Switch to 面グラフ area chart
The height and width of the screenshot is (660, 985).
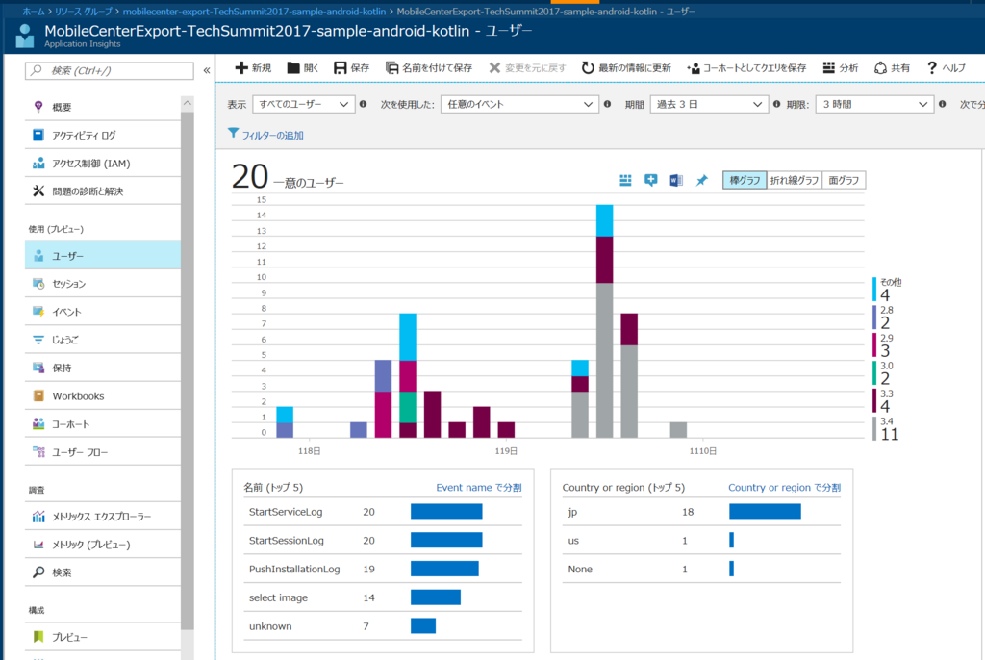click(x=844, y=181)
